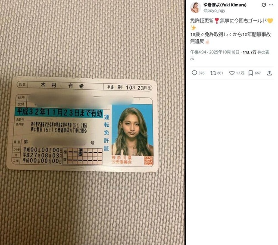Click the Grok circle-slash icon

(264, 5)
